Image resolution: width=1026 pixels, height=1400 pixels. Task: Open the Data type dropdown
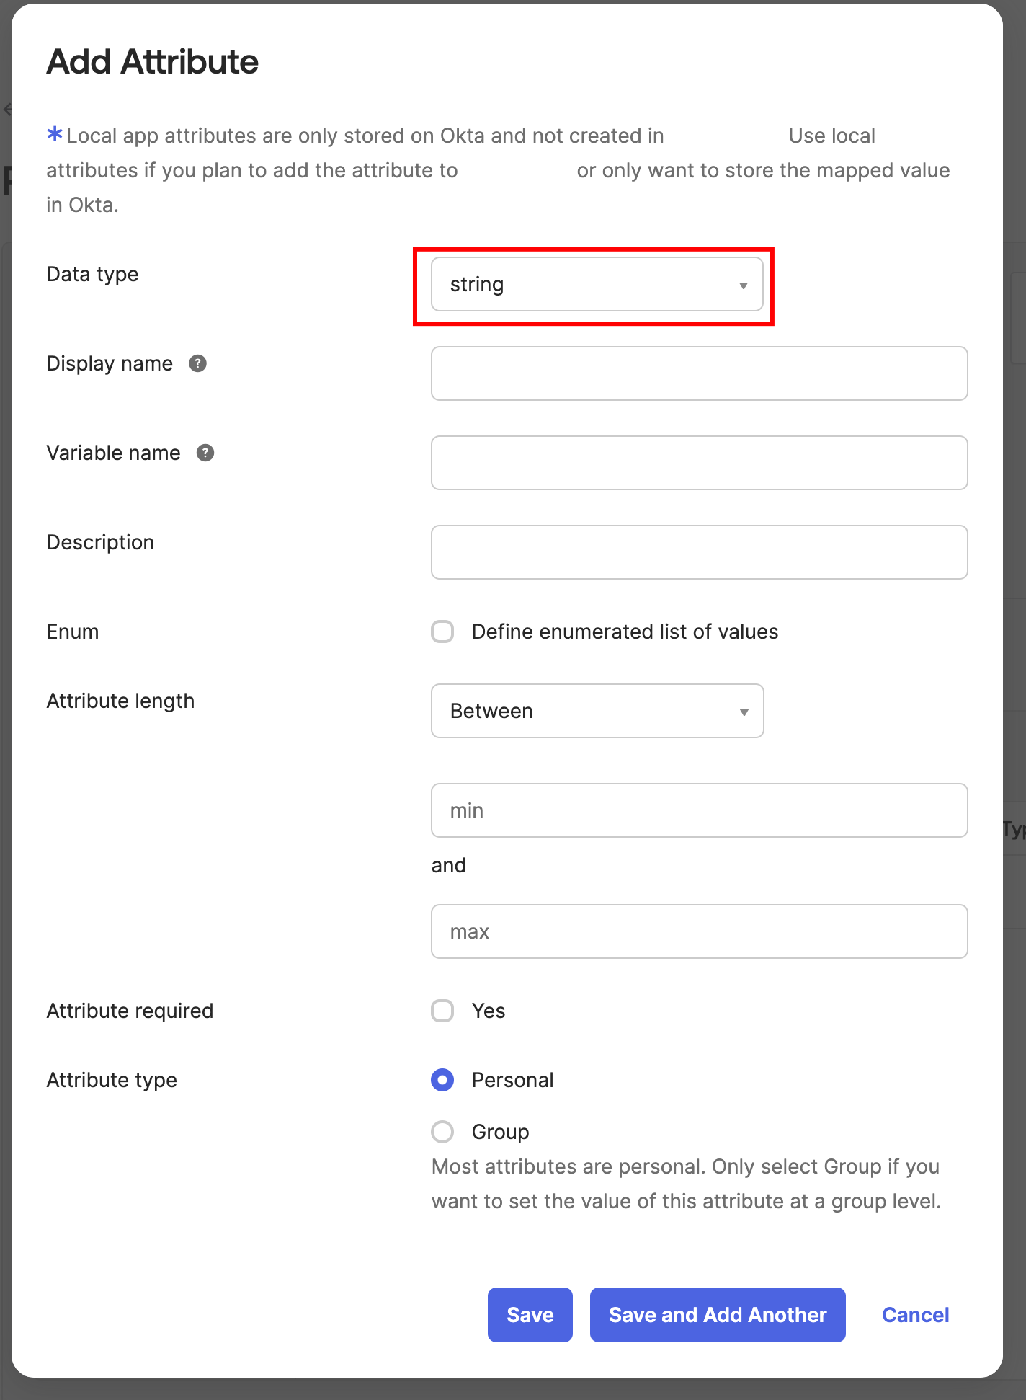coord(596,285)
